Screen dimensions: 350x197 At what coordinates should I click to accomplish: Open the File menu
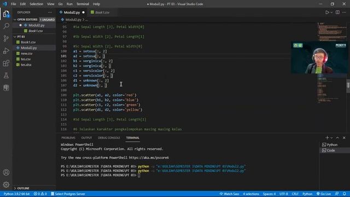pos(13,4)
